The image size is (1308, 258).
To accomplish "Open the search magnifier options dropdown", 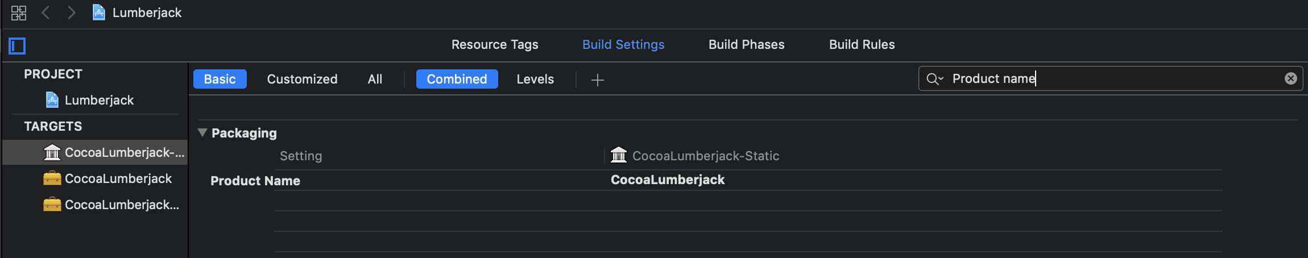I will click(935, 78).
